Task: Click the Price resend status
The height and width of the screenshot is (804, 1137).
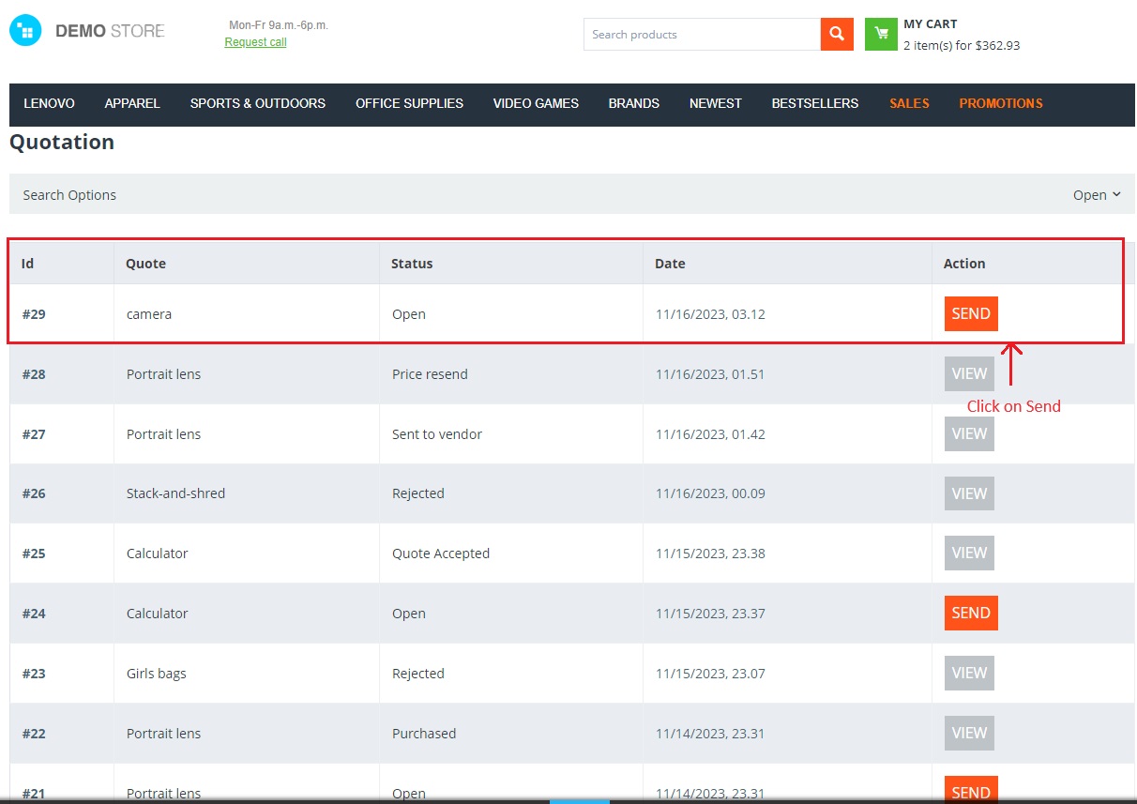Action: coord(430,374)
